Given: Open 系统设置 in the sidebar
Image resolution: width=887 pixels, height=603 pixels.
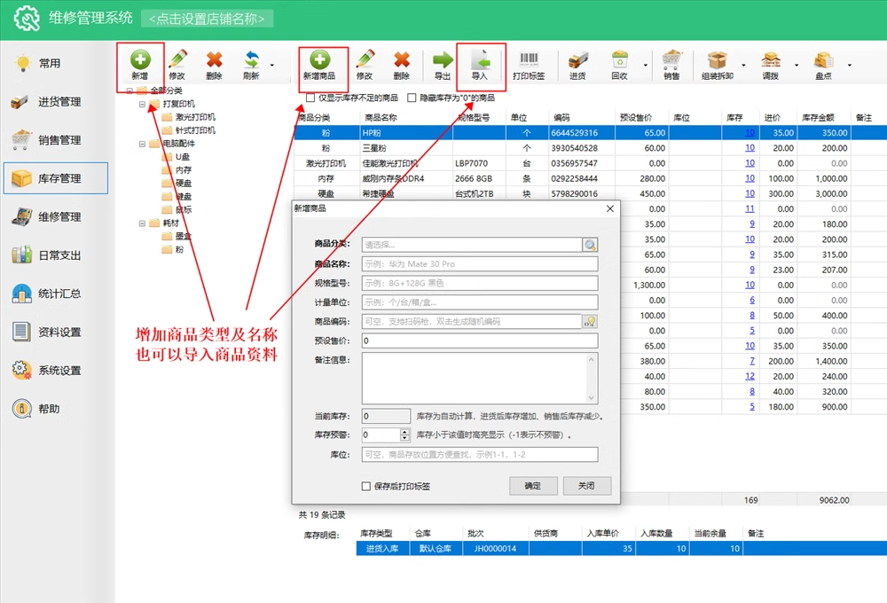Looking at the screenshot, I should (x=55, y=371).
